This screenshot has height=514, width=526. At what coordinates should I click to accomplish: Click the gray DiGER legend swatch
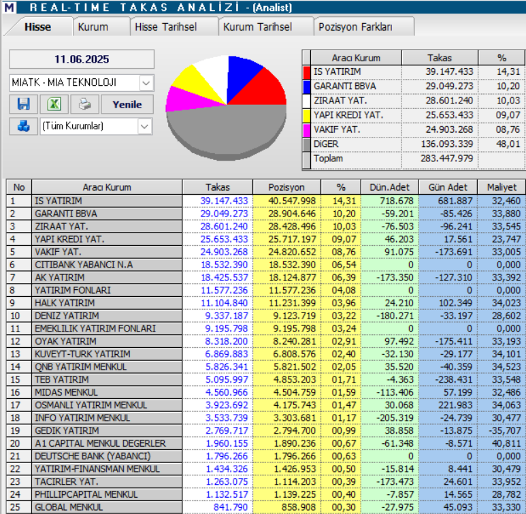tap(307, 144)
